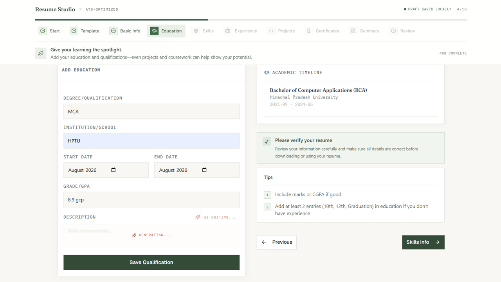Jump to the Projects tab

(282, 31)
